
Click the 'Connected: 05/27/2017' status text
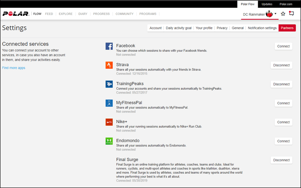tap(132, 93)
